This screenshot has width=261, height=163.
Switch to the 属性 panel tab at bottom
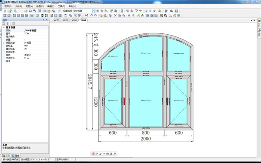tap(16, 156)
